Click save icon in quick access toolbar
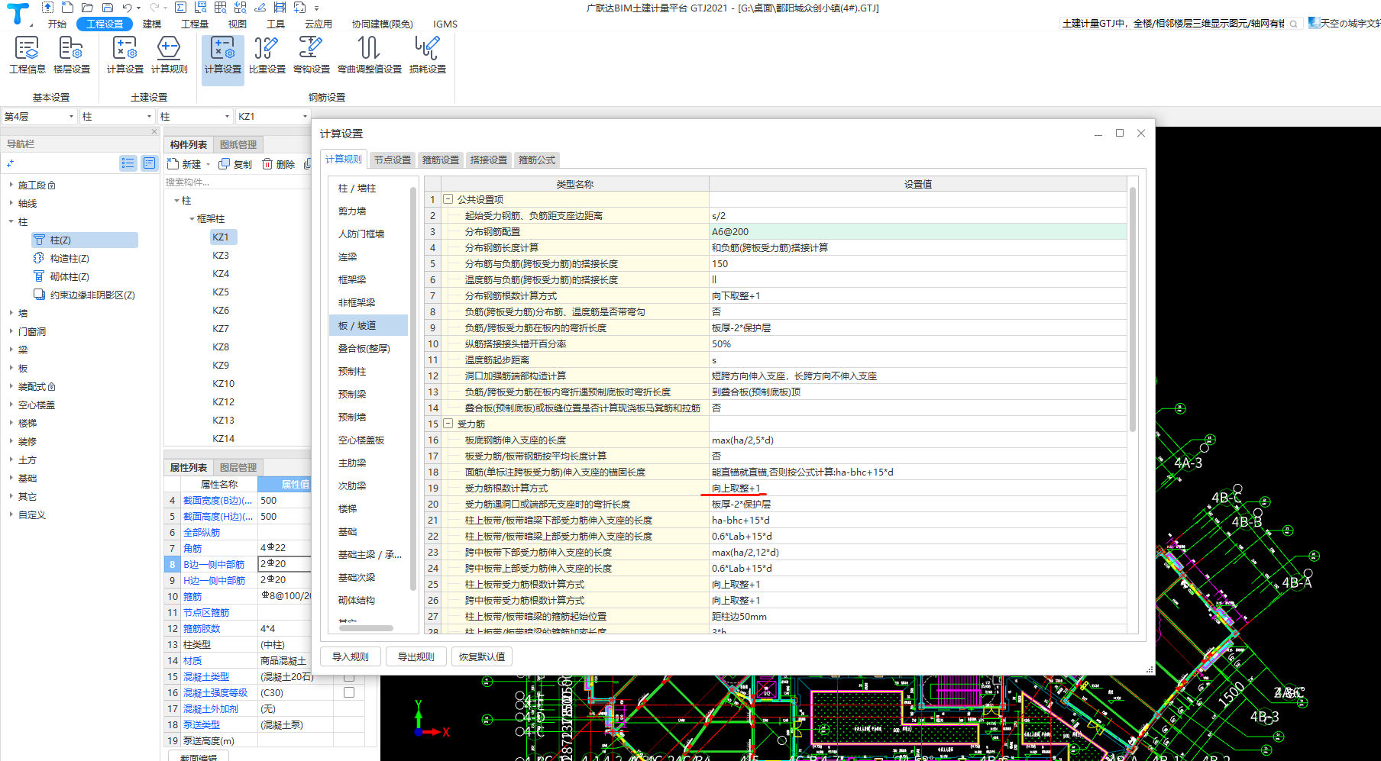1381x761 pixels. click(x=108, y=8)
